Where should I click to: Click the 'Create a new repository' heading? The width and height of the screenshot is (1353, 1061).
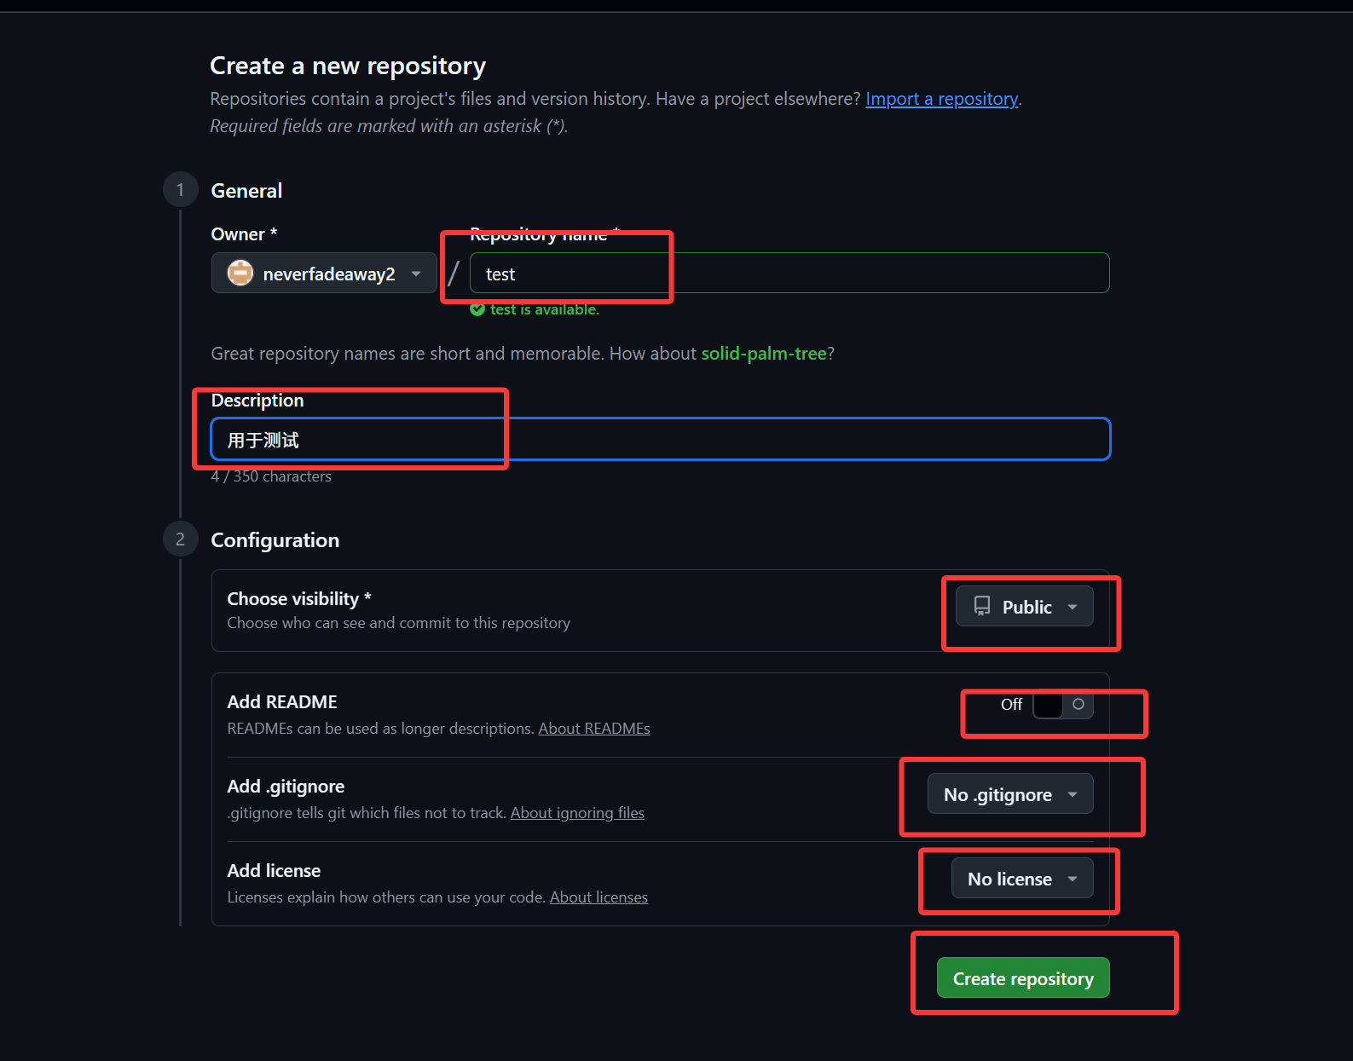(x=348, y=66)
